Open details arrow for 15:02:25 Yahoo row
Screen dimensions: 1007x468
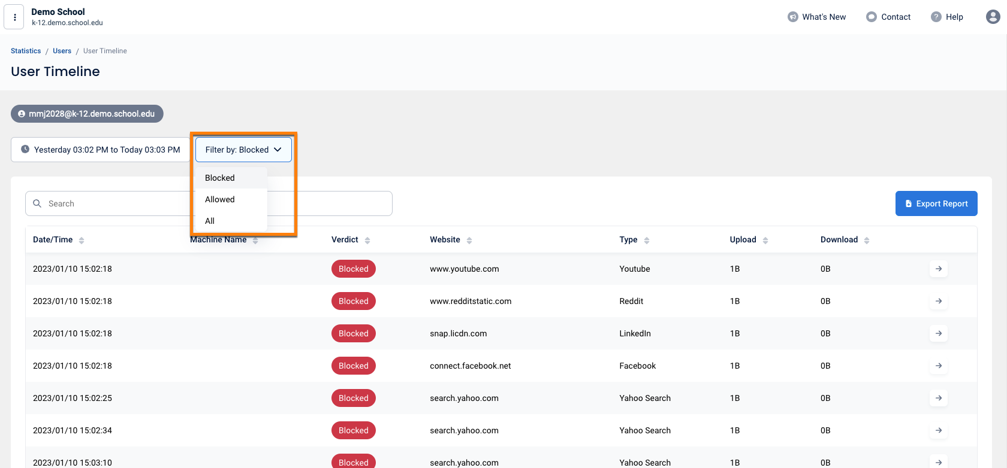[x=939, y=398]
